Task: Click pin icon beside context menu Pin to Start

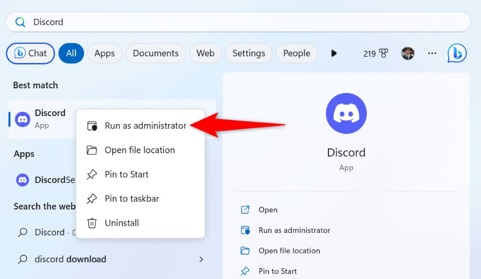Action: [92, 174]
